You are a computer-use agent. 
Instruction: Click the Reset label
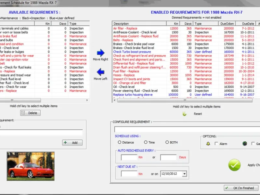pos(198,114)
